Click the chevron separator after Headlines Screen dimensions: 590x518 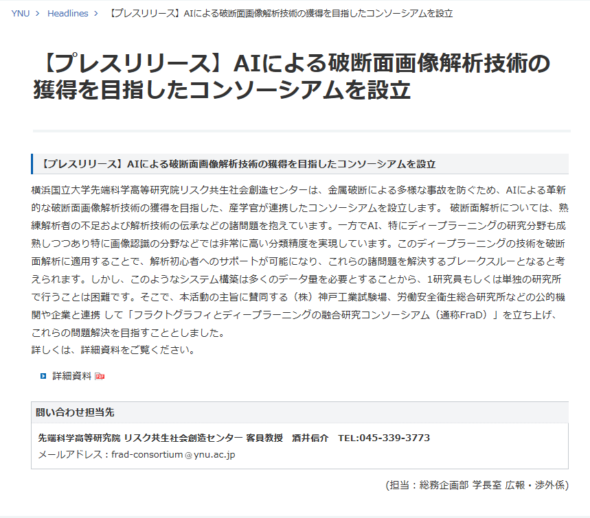pos(96,13)
